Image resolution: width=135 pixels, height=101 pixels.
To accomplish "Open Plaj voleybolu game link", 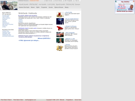I will [x=6, y=18].
